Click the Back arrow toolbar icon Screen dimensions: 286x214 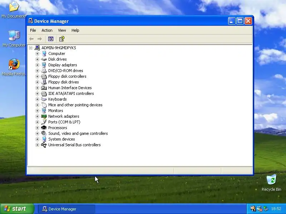[x=31, y=39]
